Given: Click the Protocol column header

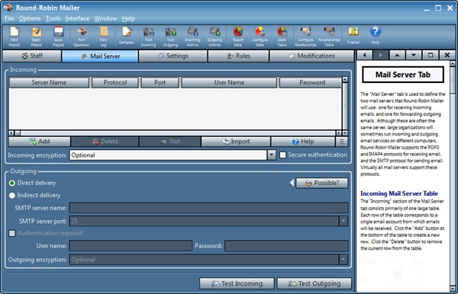Looking at the screenshot, I should click(x=114, y=82).
